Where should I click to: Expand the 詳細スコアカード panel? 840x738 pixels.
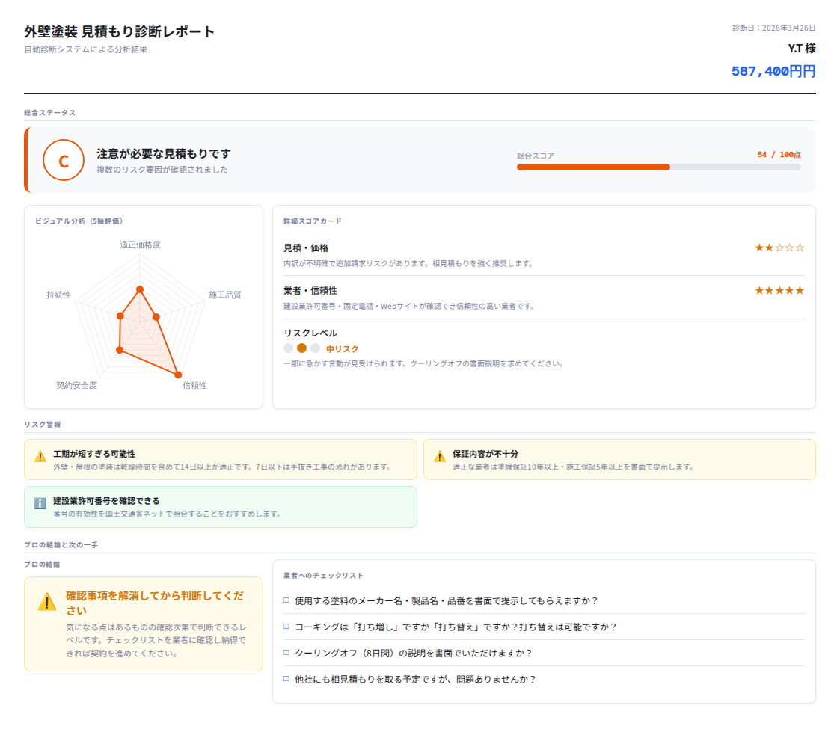point(313,221)
